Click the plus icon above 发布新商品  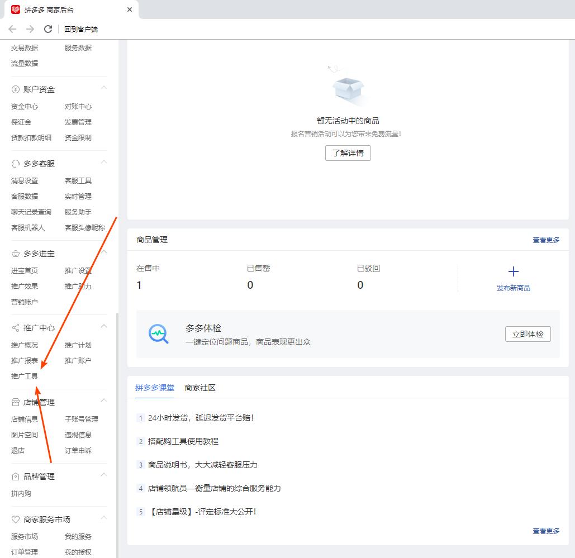pyautogui.click(x=513, y=271)
